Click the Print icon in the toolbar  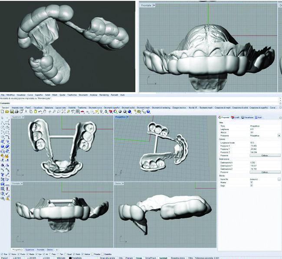15,112
